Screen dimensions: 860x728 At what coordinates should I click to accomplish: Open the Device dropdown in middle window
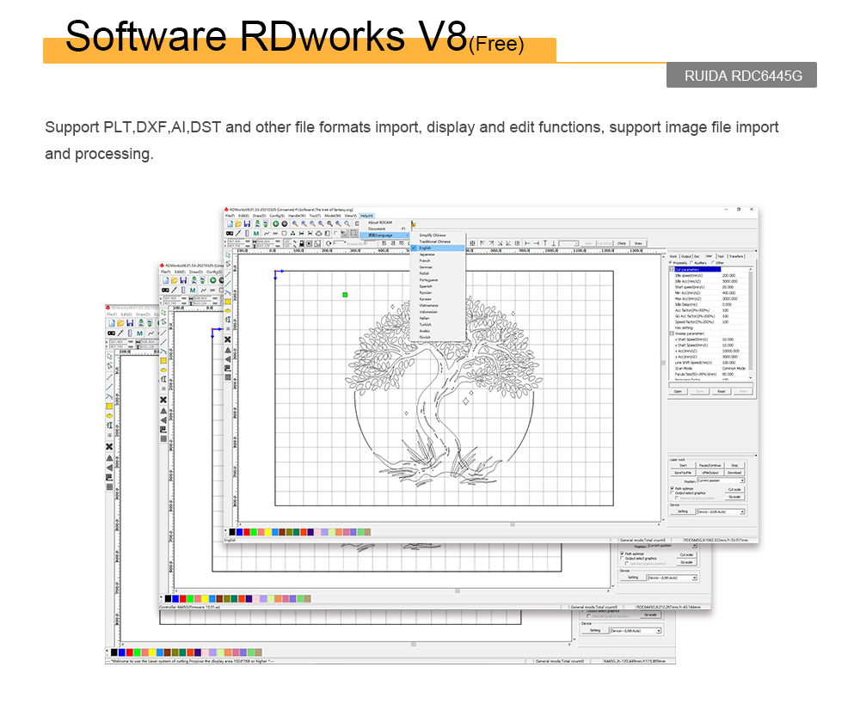[x=673, y=578]
